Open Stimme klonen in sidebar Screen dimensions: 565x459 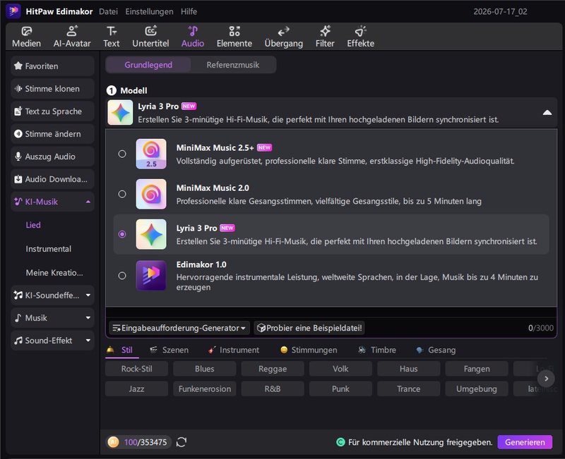[x=52, y=89]
